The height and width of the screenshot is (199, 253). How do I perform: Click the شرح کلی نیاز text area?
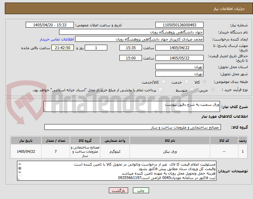pos(132,106)
